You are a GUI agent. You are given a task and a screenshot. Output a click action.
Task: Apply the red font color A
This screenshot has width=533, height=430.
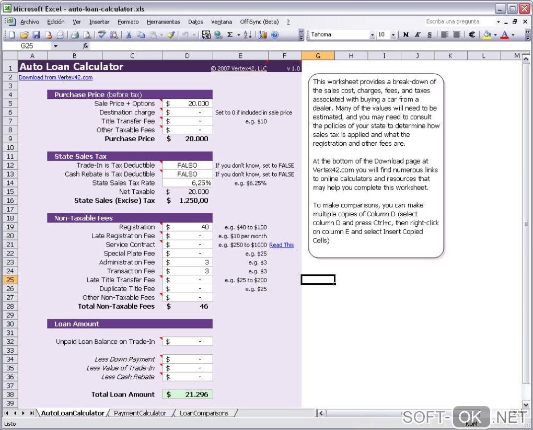(505, 34)
